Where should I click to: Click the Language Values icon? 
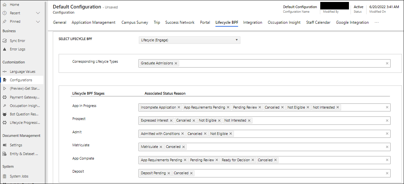[5, 72]
